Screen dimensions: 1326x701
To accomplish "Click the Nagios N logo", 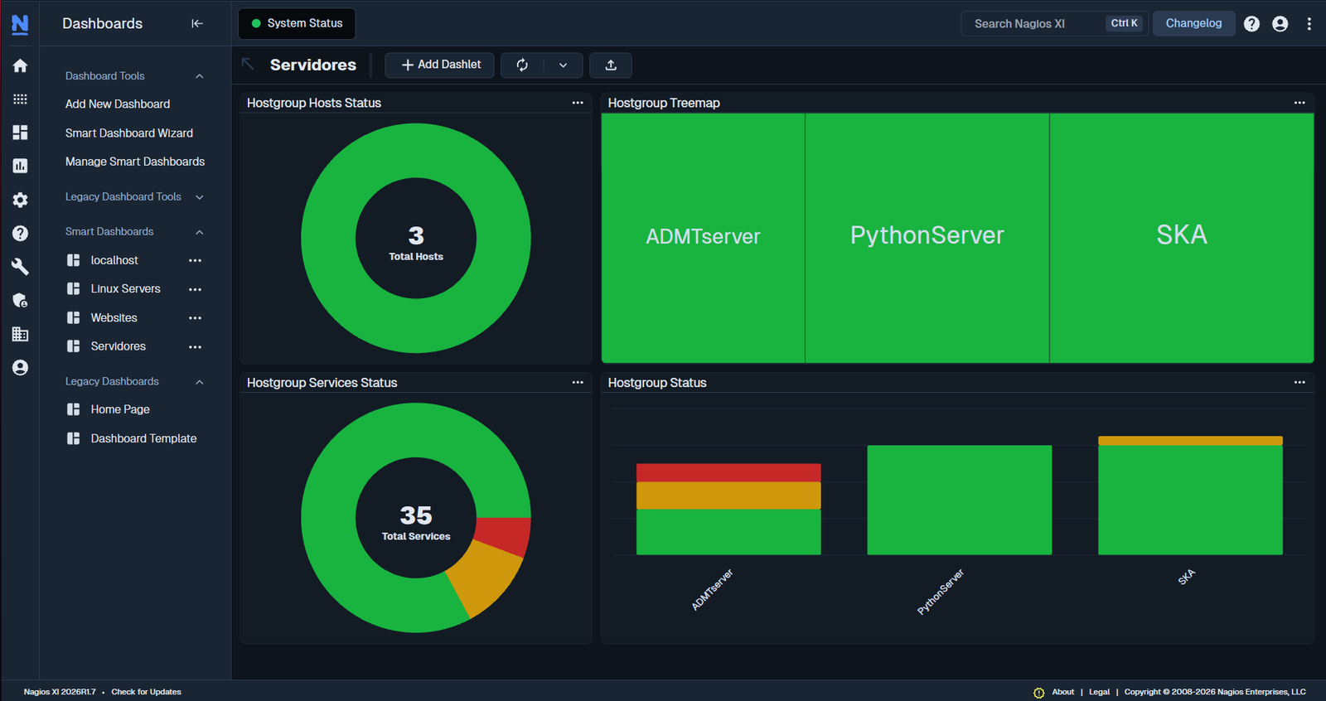I will 20,24.
